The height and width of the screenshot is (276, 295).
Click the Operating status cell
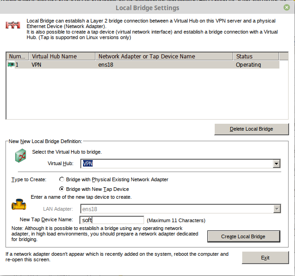pyautogui.click(x=248, y=65)
